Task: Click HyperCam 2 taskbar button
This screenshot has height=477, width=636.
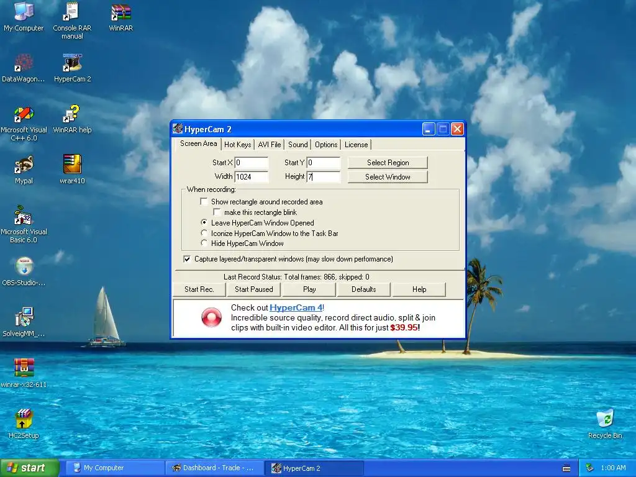Action: coord(314,468)
